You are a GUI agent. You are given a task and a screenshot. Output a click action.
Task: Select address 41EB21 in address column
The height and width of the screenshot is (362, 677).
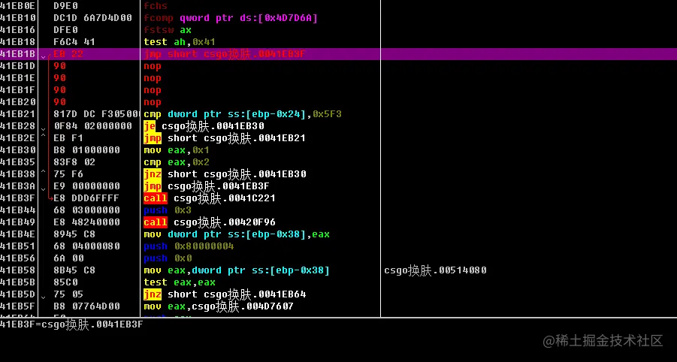tap(18, 114)
